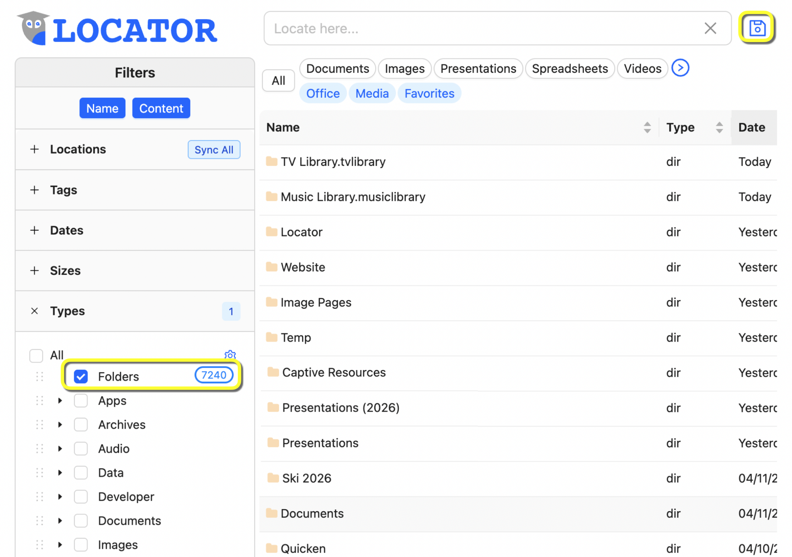This screenshot has height=557, width=792.
Task: Click inside the Locate here search box
Action: click(483, 28)
